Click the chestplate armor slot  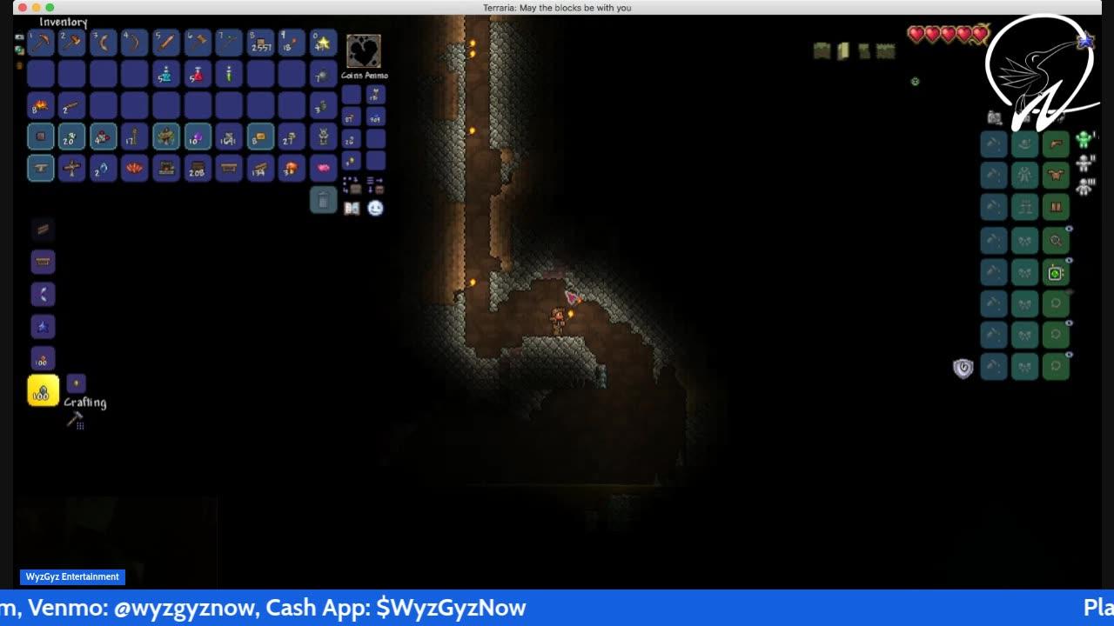tap(1056, 176)
